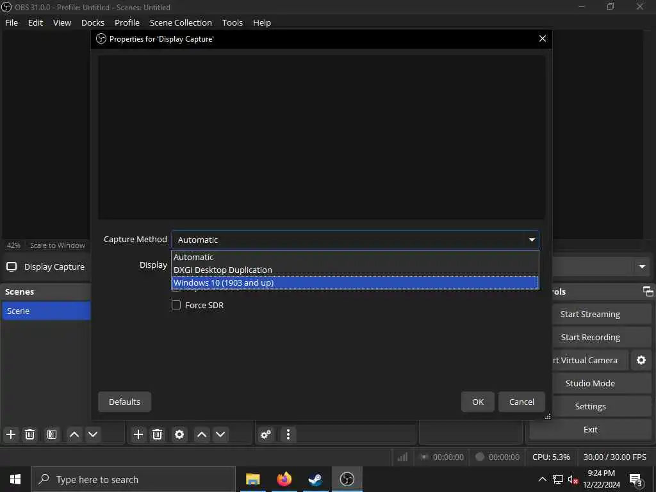The height and width of the screenshot is (492, 656).
Task: Choose Automatic from the Capture Method list
Action: point(355,257)
